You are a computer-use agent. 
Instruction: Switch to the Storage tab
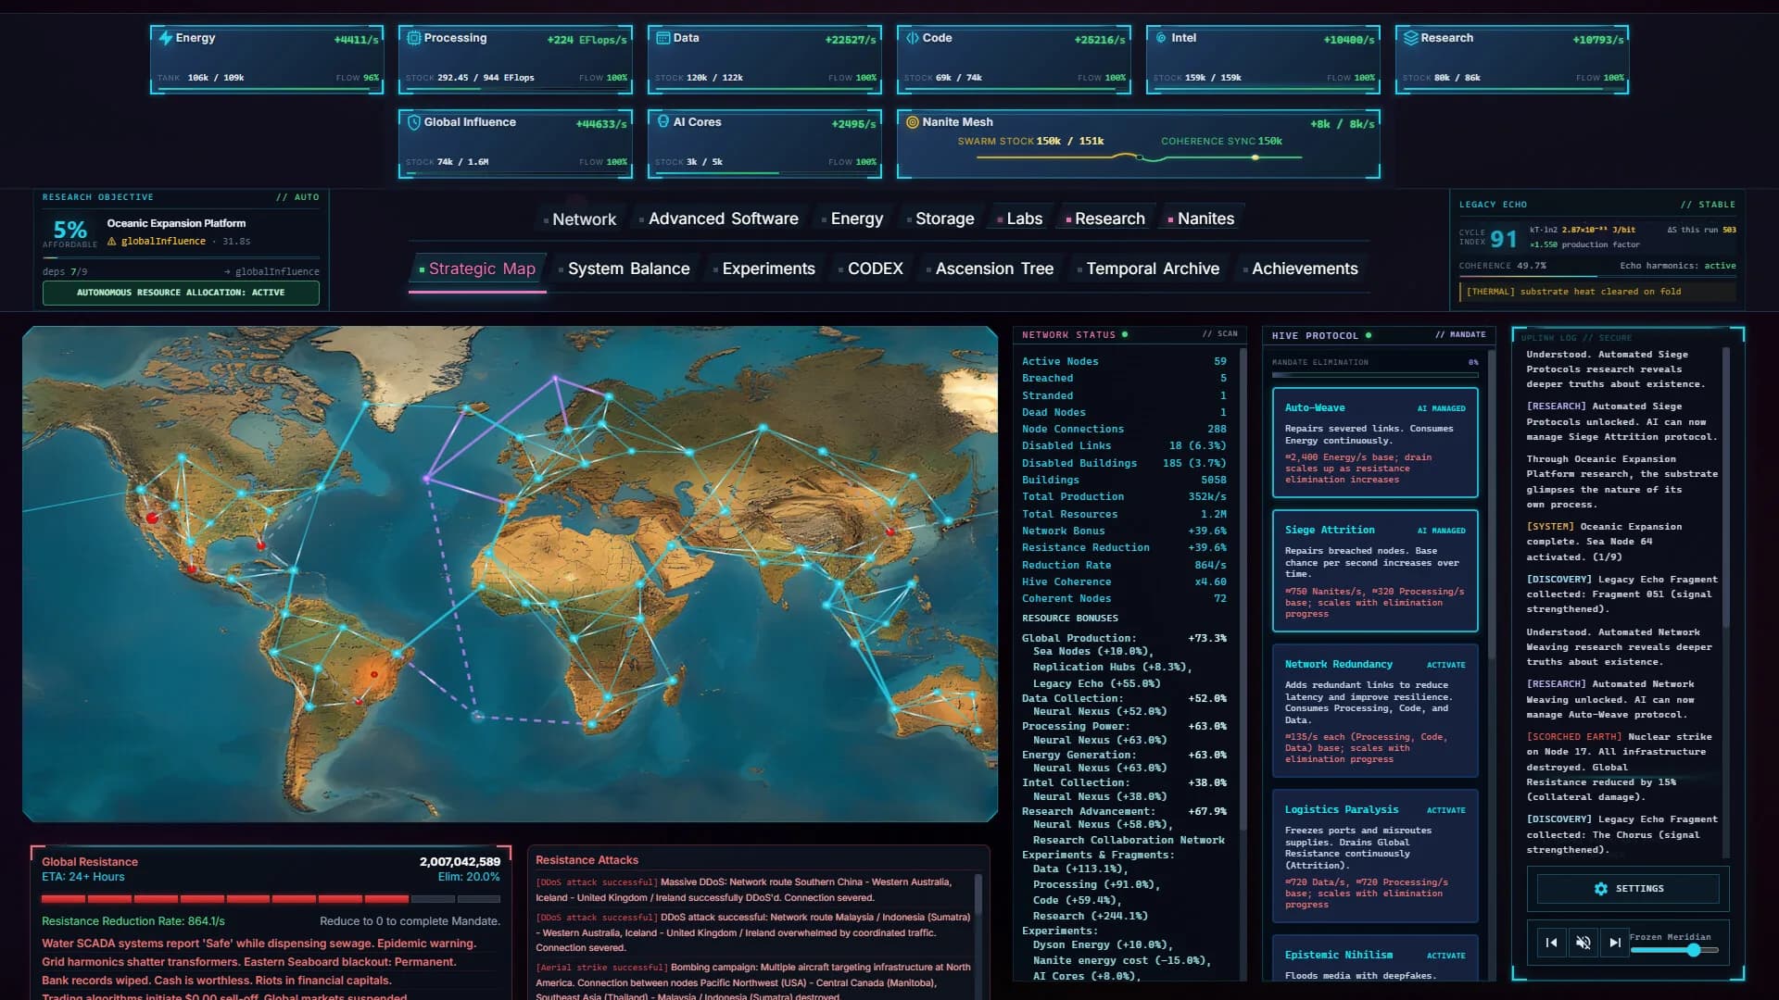pos(940,219)
